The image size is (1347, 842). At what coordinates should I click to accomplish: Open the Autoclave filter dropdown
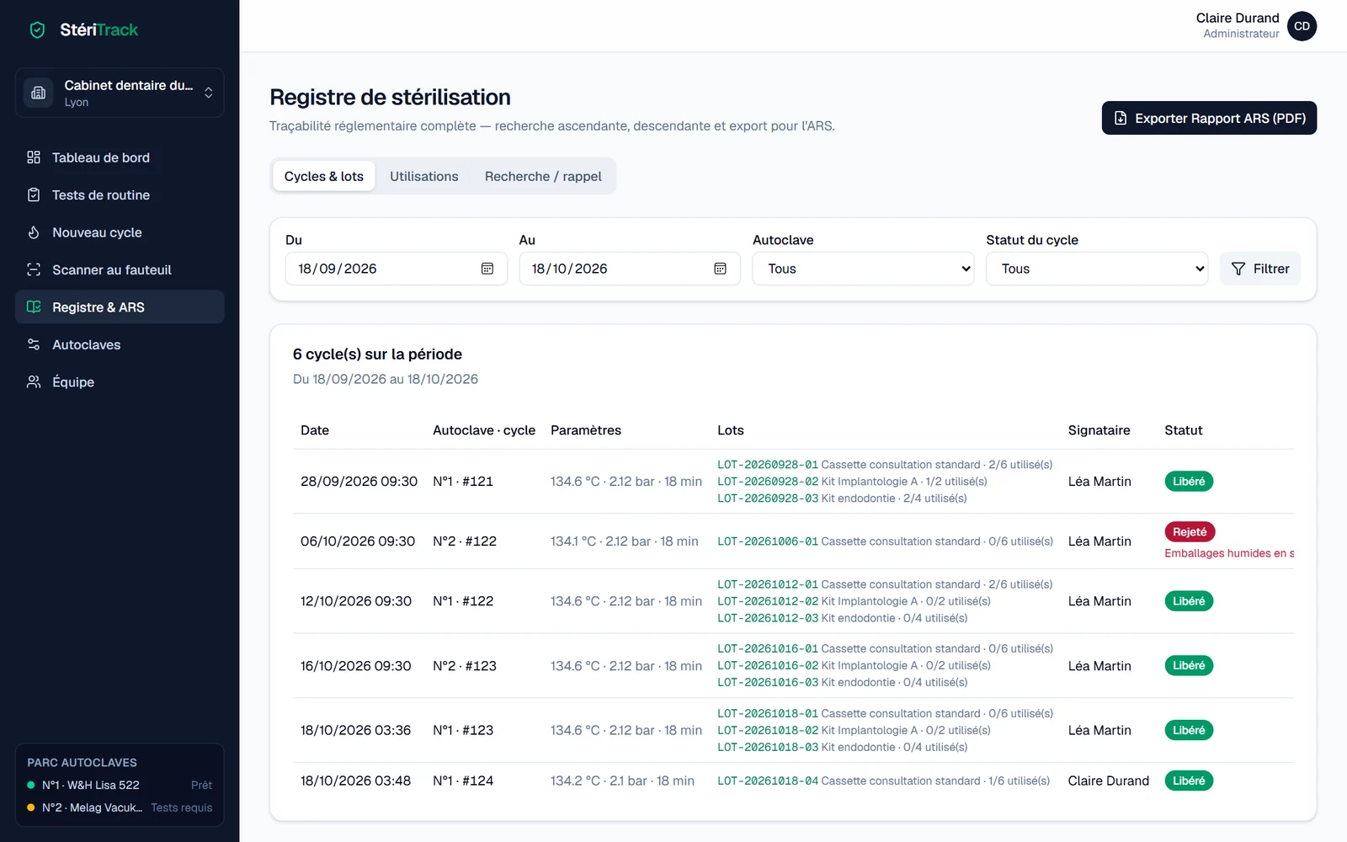pyautogui.click(x=863, y=269)
